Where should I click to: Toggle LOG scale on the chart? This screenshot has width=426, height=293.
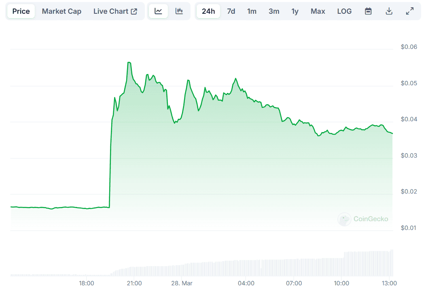coord(344,11)
